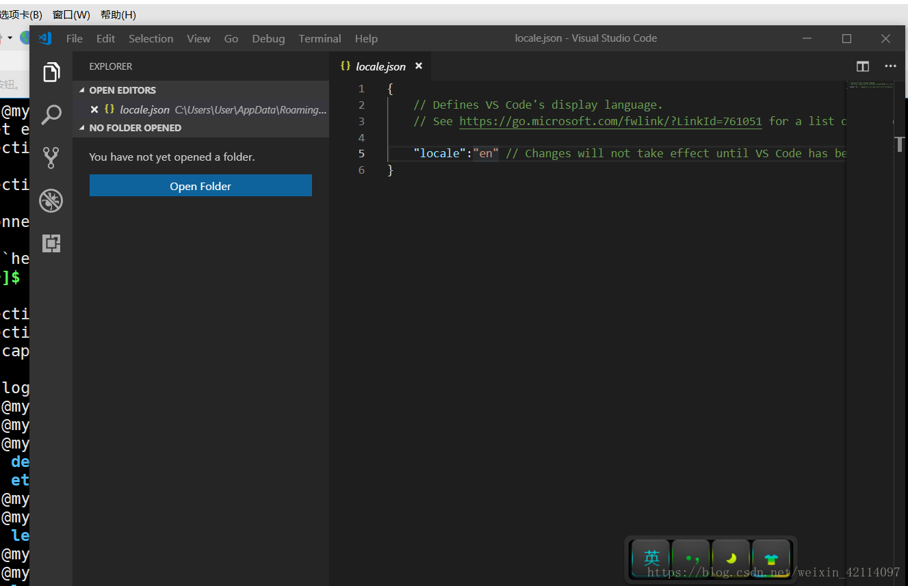The width and height of the screenshot is (908, 586).
Task: Open the Search view in activity bar
Action: pos(51,115)
